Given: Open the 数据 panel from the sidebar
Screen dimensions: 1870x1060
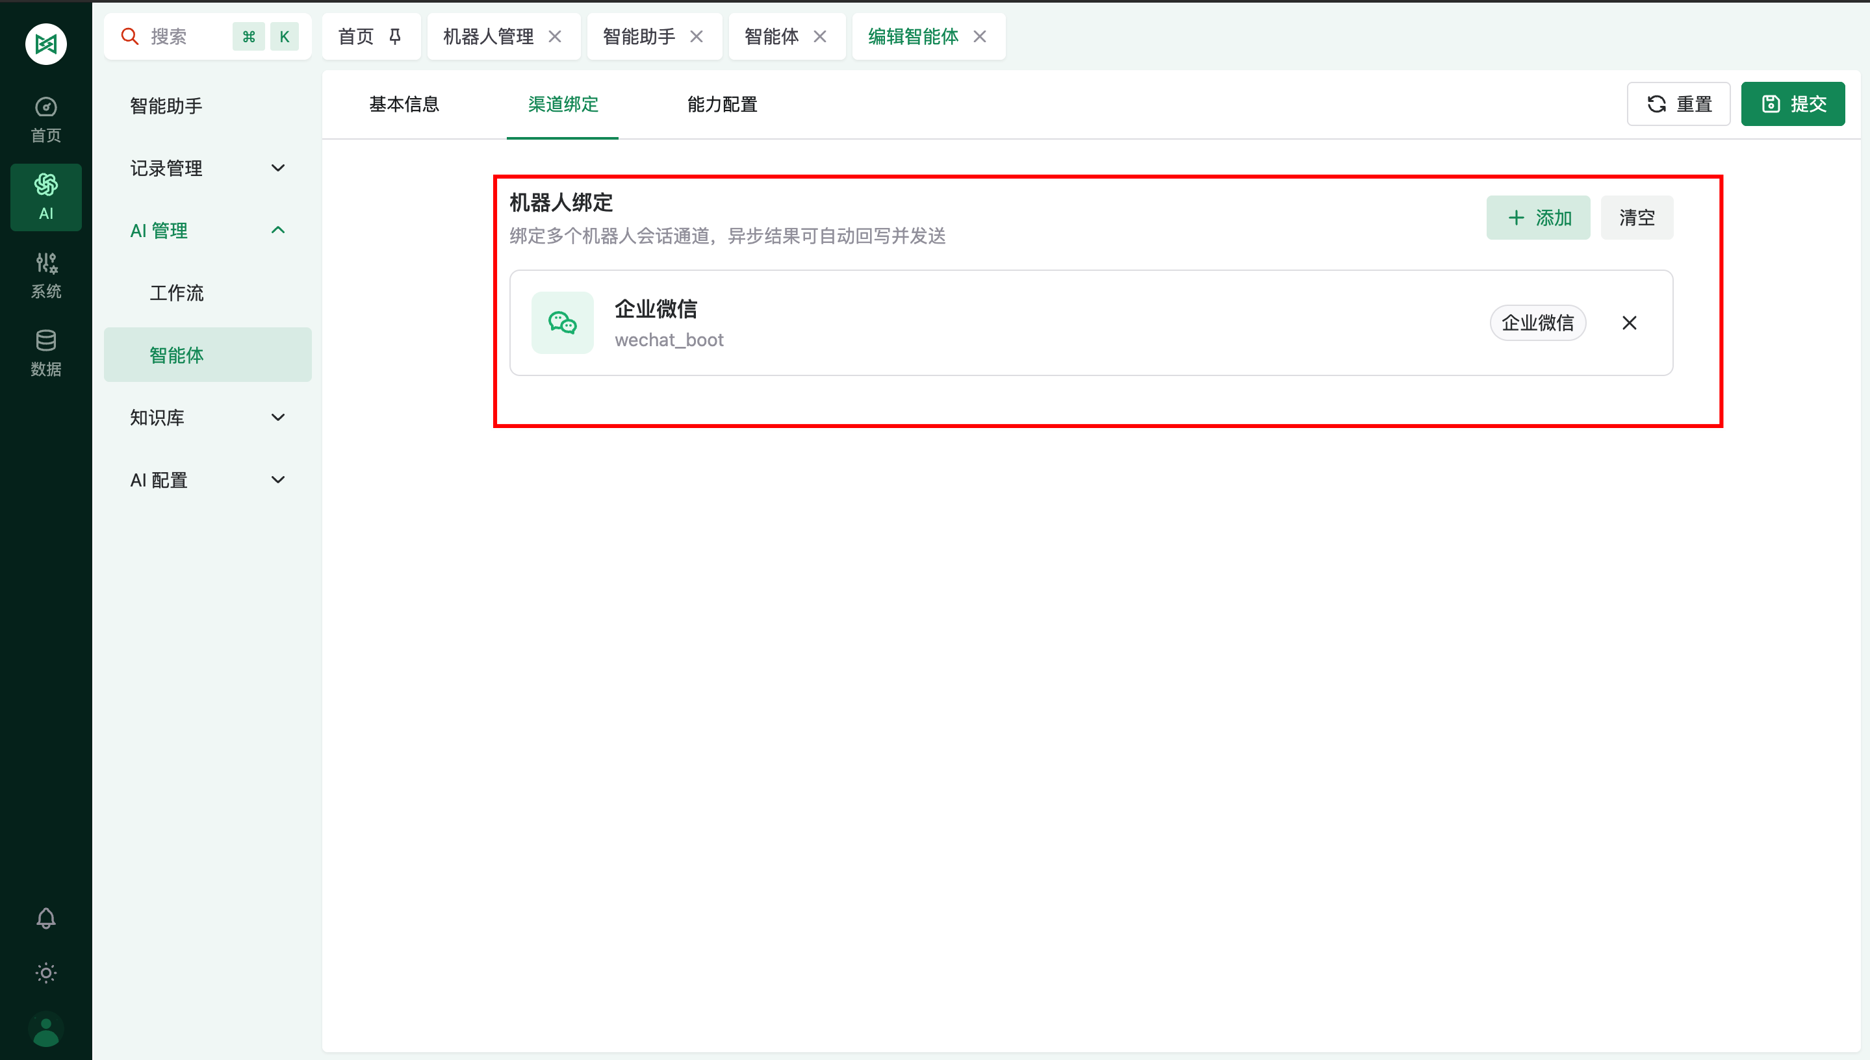Looking at the screenshot, I should tap(46, 353).
